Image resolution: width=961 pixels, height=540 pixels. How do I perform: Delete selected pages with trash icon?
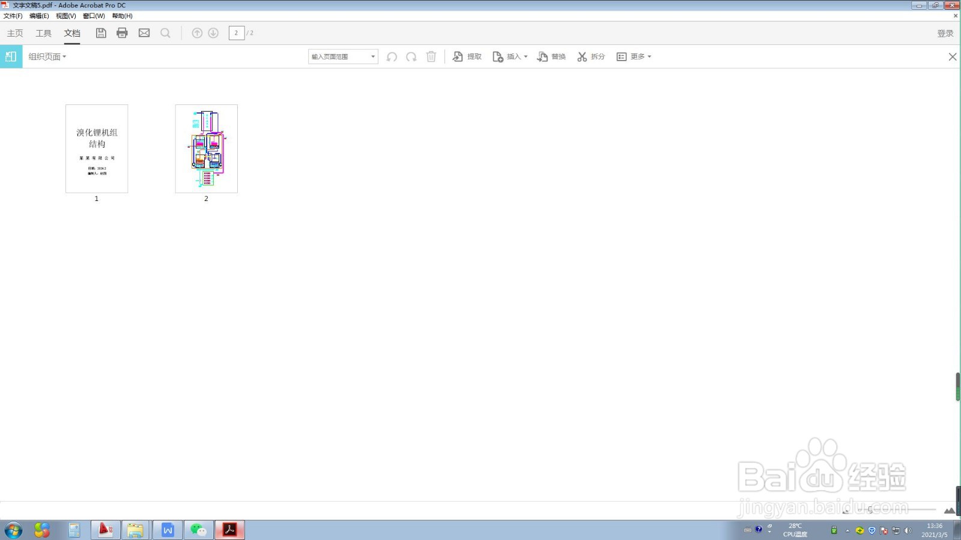(431, 56)
